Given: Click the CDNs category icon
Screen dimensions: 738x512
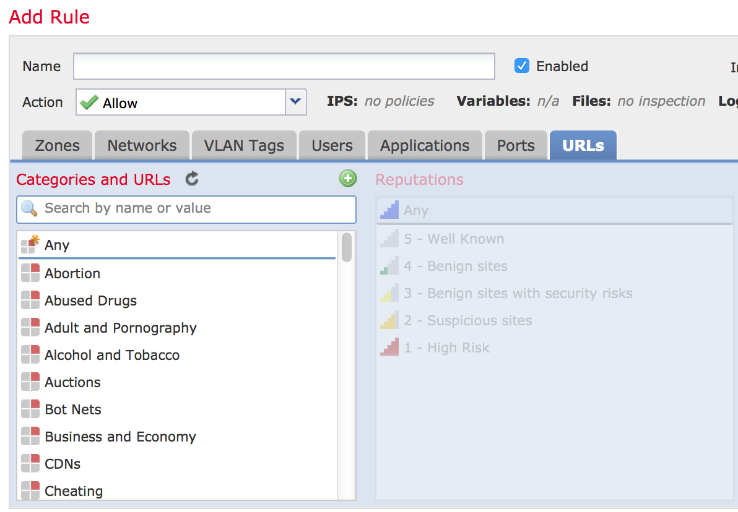Looking at the screenshot, I should pos(30,464).
